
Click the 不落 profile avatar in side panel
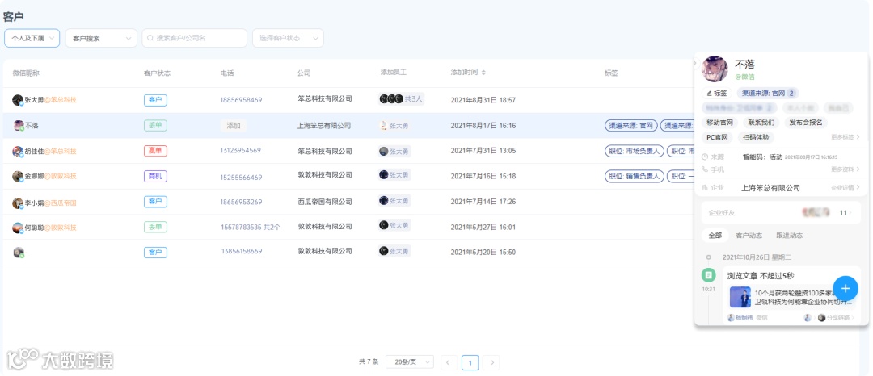(715, 69)
